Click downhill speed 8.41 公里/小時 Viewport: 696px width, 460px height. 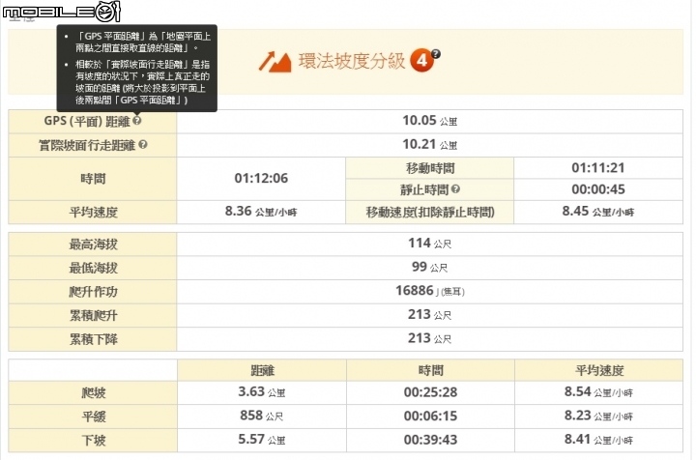598,440
